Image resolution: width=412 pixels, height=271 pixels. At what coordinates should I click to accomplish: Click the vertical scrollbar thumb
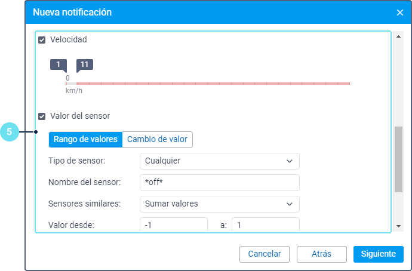tap(399, 159)
